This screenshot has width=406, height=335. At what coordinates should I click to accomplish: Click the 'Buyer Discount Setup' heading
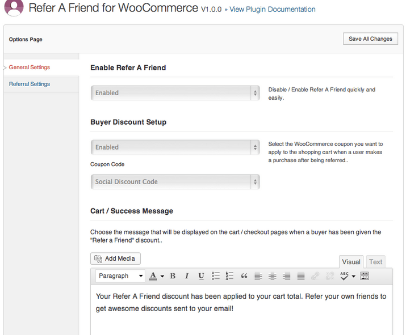coord(128,122)
